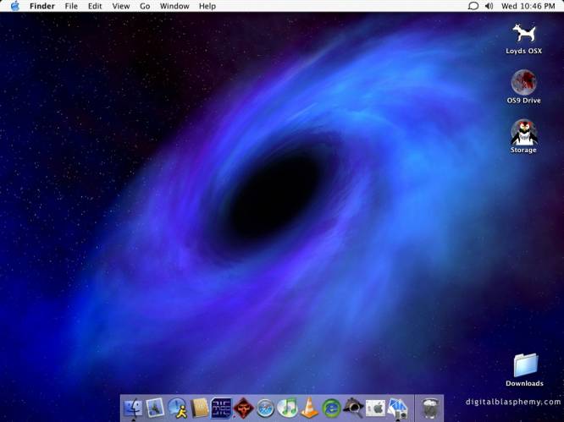Open the Edit menu
Viewport: 564px width, 422px height.
(95, 6)
